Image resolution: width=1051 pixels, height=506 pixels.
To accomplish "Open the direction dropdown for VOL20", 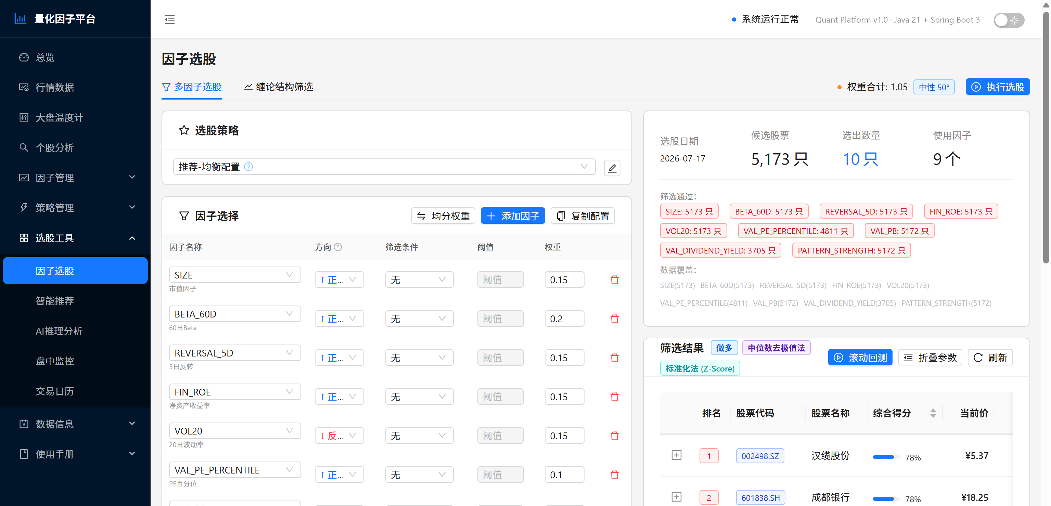I will coord(339,436).
